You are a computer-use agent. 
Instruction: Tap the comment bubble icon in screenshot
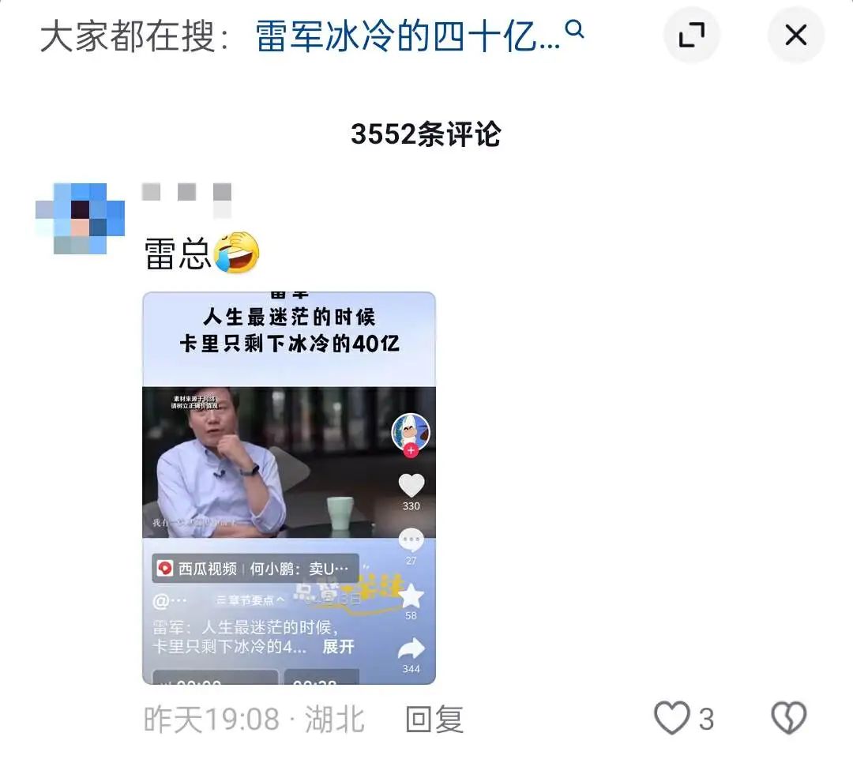point(411,540)
